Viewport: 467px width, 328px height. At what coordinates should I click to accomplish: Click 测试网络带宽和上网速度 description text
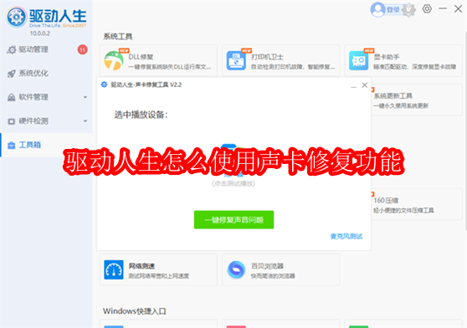(x=159, y=276)
